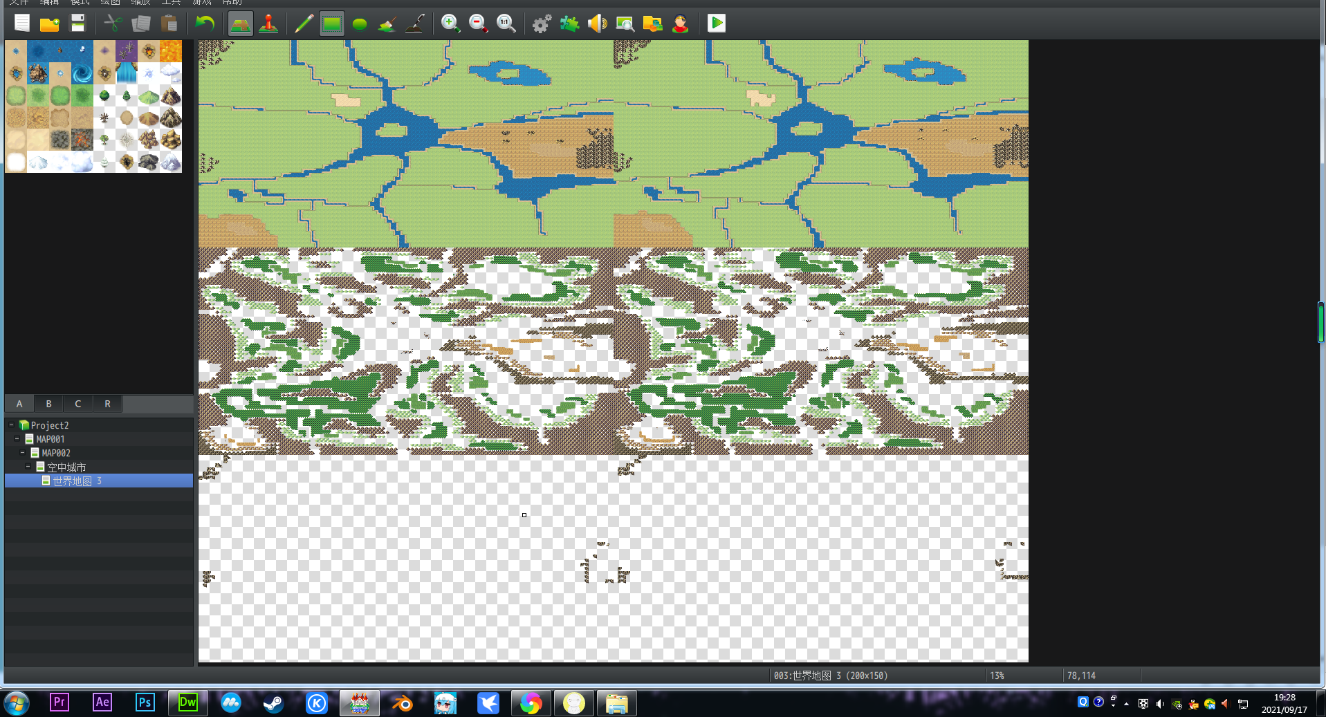Viewport: 1326px width, 717px height.
Task: Open Steam from the taskbar
Action: [x=273, y=703]
